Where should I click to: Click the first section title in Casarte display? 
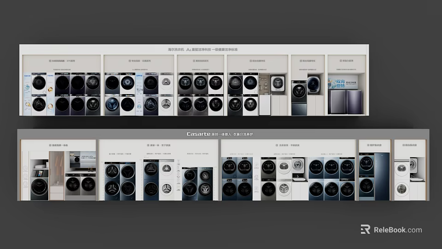[x=58, y=145]
